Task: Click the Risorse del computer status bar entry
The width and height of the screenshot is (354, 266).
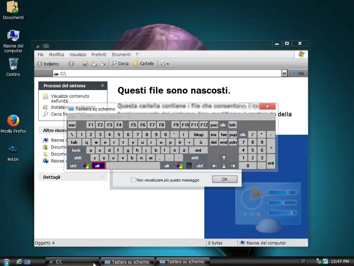Action: pyautogui.click(x=263, y=243)
